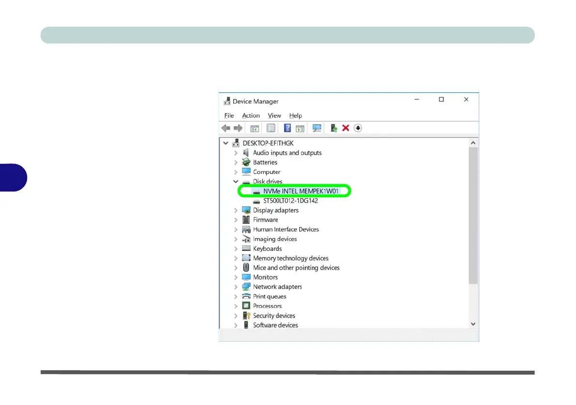Select the Print queues label
The image size is (576, 405).
pyautogui.click(x=269, y=296)
